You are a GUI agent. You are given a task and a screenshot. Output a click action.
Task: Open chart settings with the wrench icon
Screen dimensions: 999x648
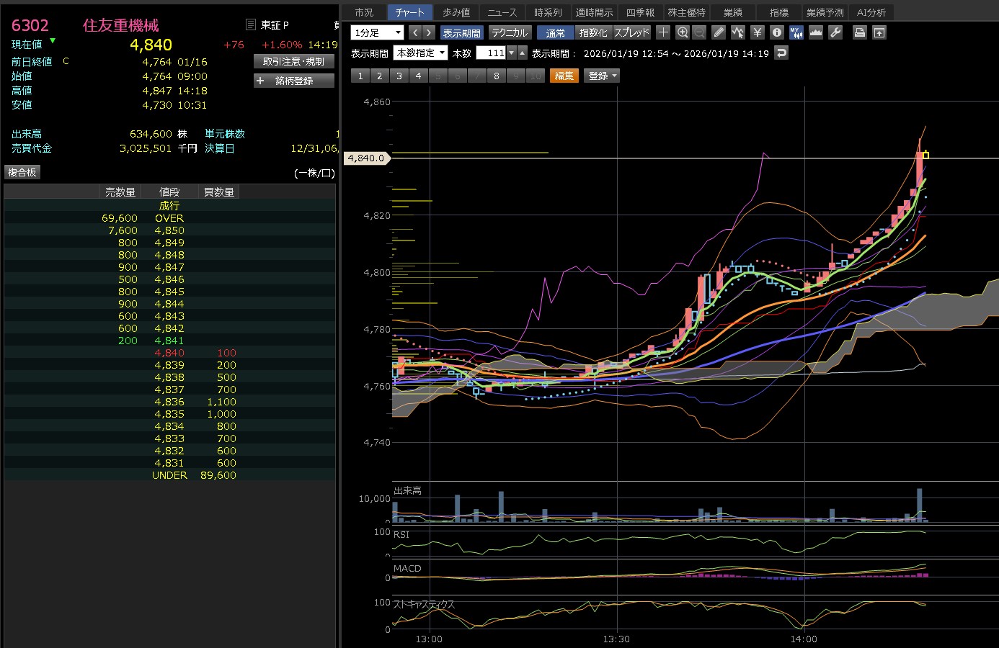[x=835, y=32]
